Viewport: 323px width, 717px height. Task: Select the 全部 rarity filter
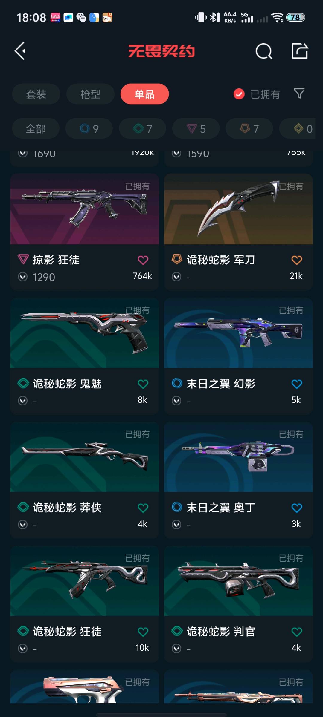point(36,129)
